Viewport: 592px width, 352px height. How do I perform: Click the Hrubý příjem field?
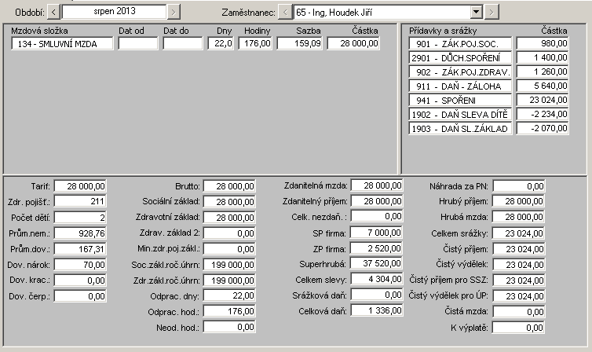pos(519,201)
